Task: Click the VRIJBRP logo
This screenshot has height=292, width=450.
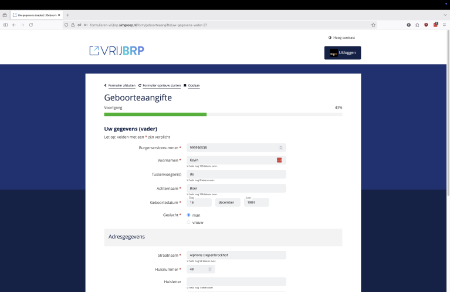Action: (117, 51)
